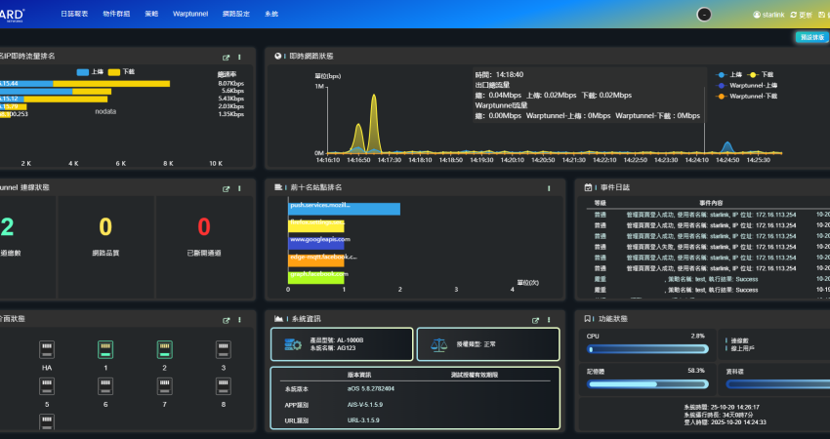Select the port 3 interface icon
The height and width of the screenshot is (439, 830).
[223, 349]
